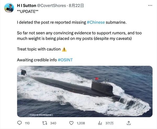Enlarge the submarine photo
Screen dimensions: 157x129
(85, 91)
